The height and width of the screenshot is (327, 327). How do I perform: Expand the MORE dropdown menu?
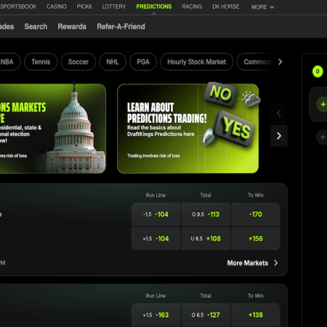(262, 7)
